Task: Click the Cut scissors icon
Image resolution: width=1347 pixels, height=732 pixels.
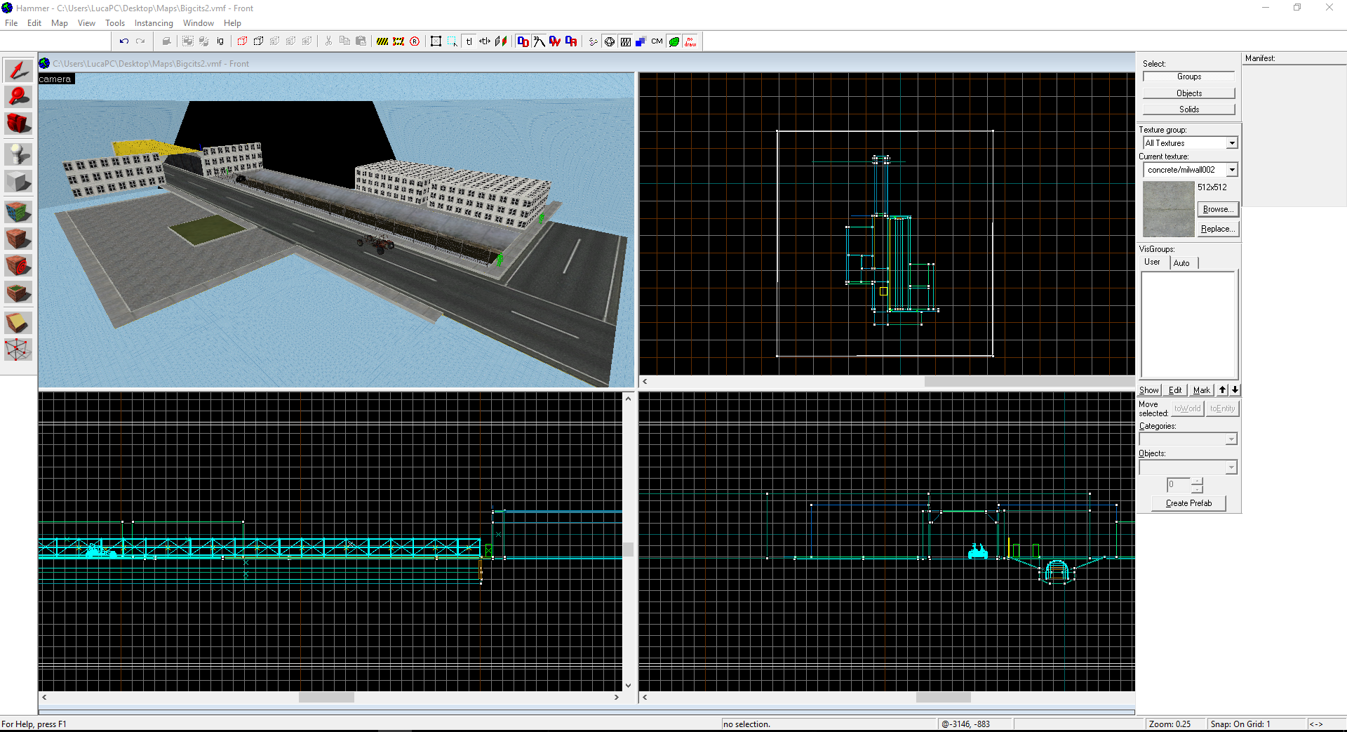Action: pyautogui.click(x=328, y=41)
